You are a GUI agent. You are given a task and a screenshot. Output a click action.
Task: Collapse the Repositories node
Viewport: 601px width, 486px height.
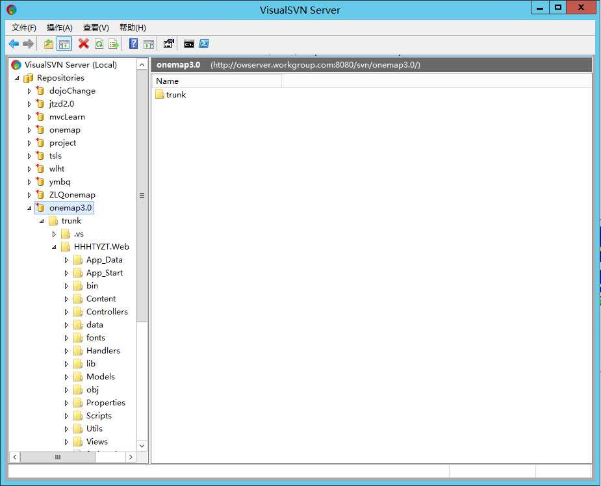[17, 78]
